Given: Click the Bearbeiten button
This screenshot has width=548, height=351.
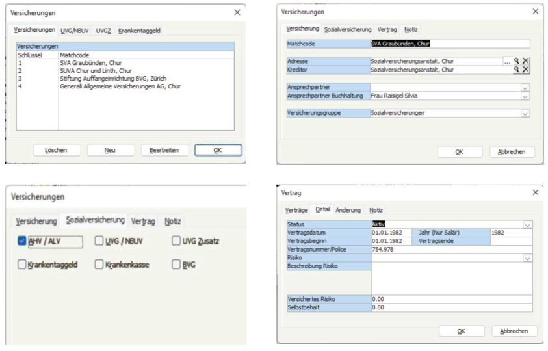Looking at the screenshot, I should click(x=164, y=150).
